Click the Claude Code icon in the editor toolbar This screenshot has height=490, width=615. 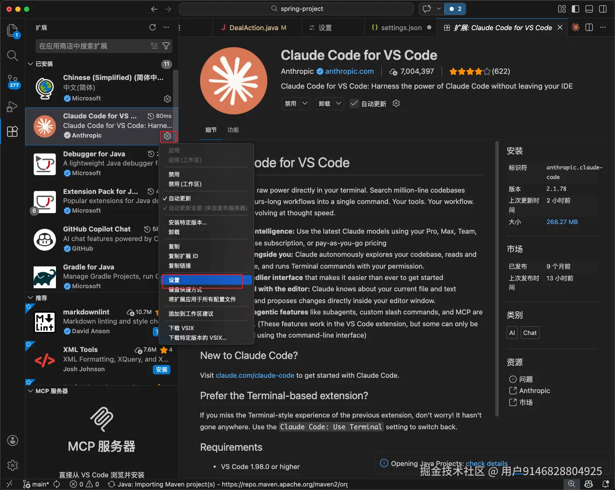576,27
